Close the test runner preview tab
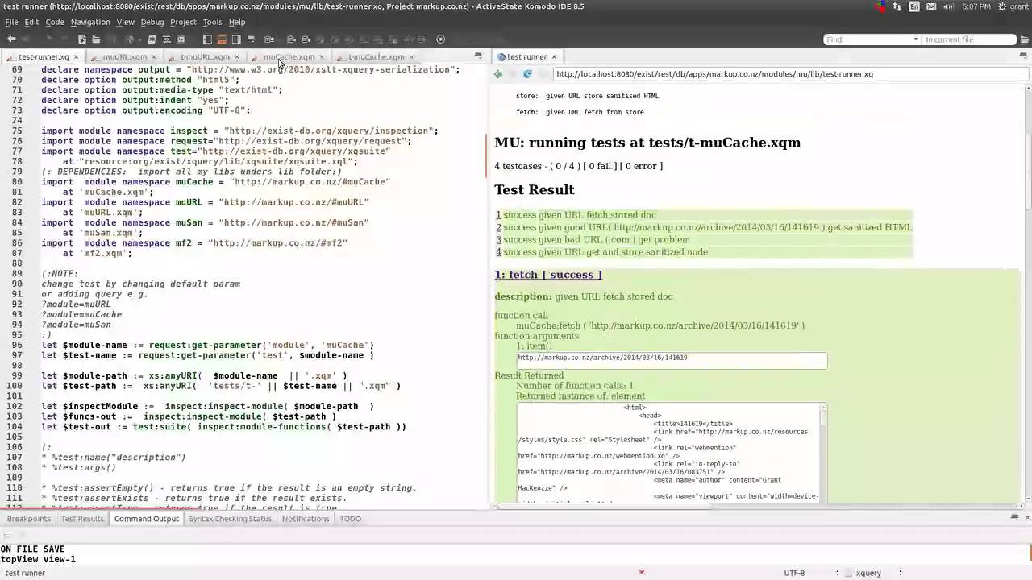 [554, 57]
